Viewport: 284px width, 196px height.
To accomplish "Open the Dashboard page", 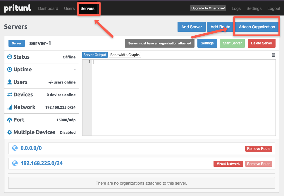I will point(48,8).
